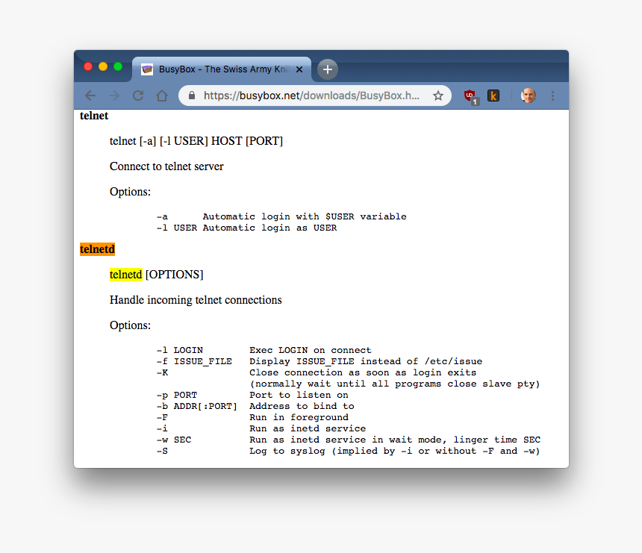Click the green fullscreen window button

click(x=118, y=66)
